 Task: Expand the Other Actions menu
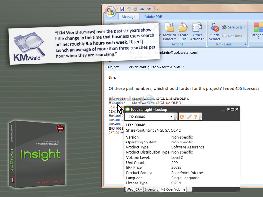point(197,32)
